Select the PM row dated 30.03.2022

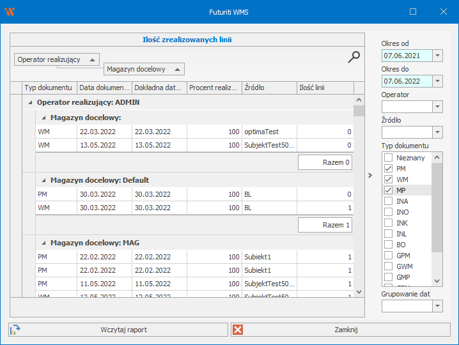pyautogui.click(x=195, y=194)
